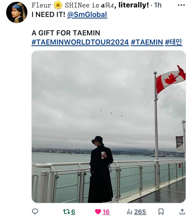Tap the pink heart like icon

click(98, 212)
